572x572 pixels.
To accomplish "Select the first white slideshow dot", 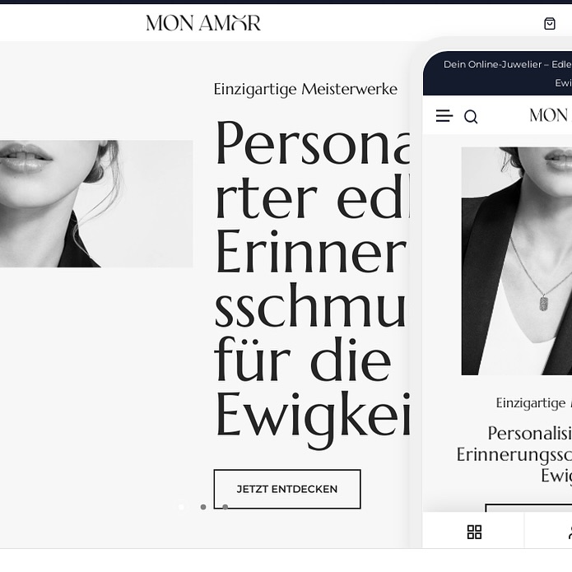I will point(181,507).
